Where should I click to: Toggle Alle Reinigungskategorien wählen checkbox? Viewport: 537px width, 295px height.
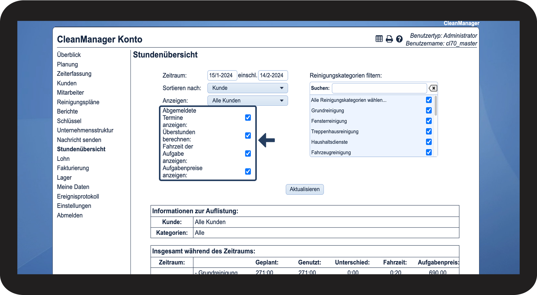pyautogui.click(x=429, y=100)
